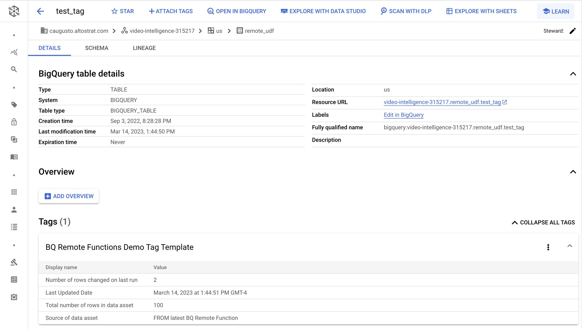Click the total rows value 100
Image resolution: width=582 pixels, height=329 pixels.
[x=158, y=305]
